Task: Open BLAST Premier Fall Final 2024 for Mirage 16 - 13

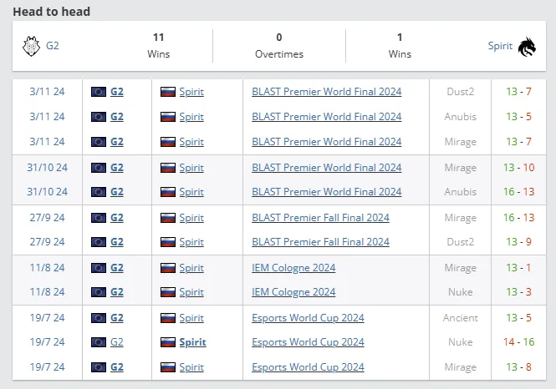Action: coord(320,218)
